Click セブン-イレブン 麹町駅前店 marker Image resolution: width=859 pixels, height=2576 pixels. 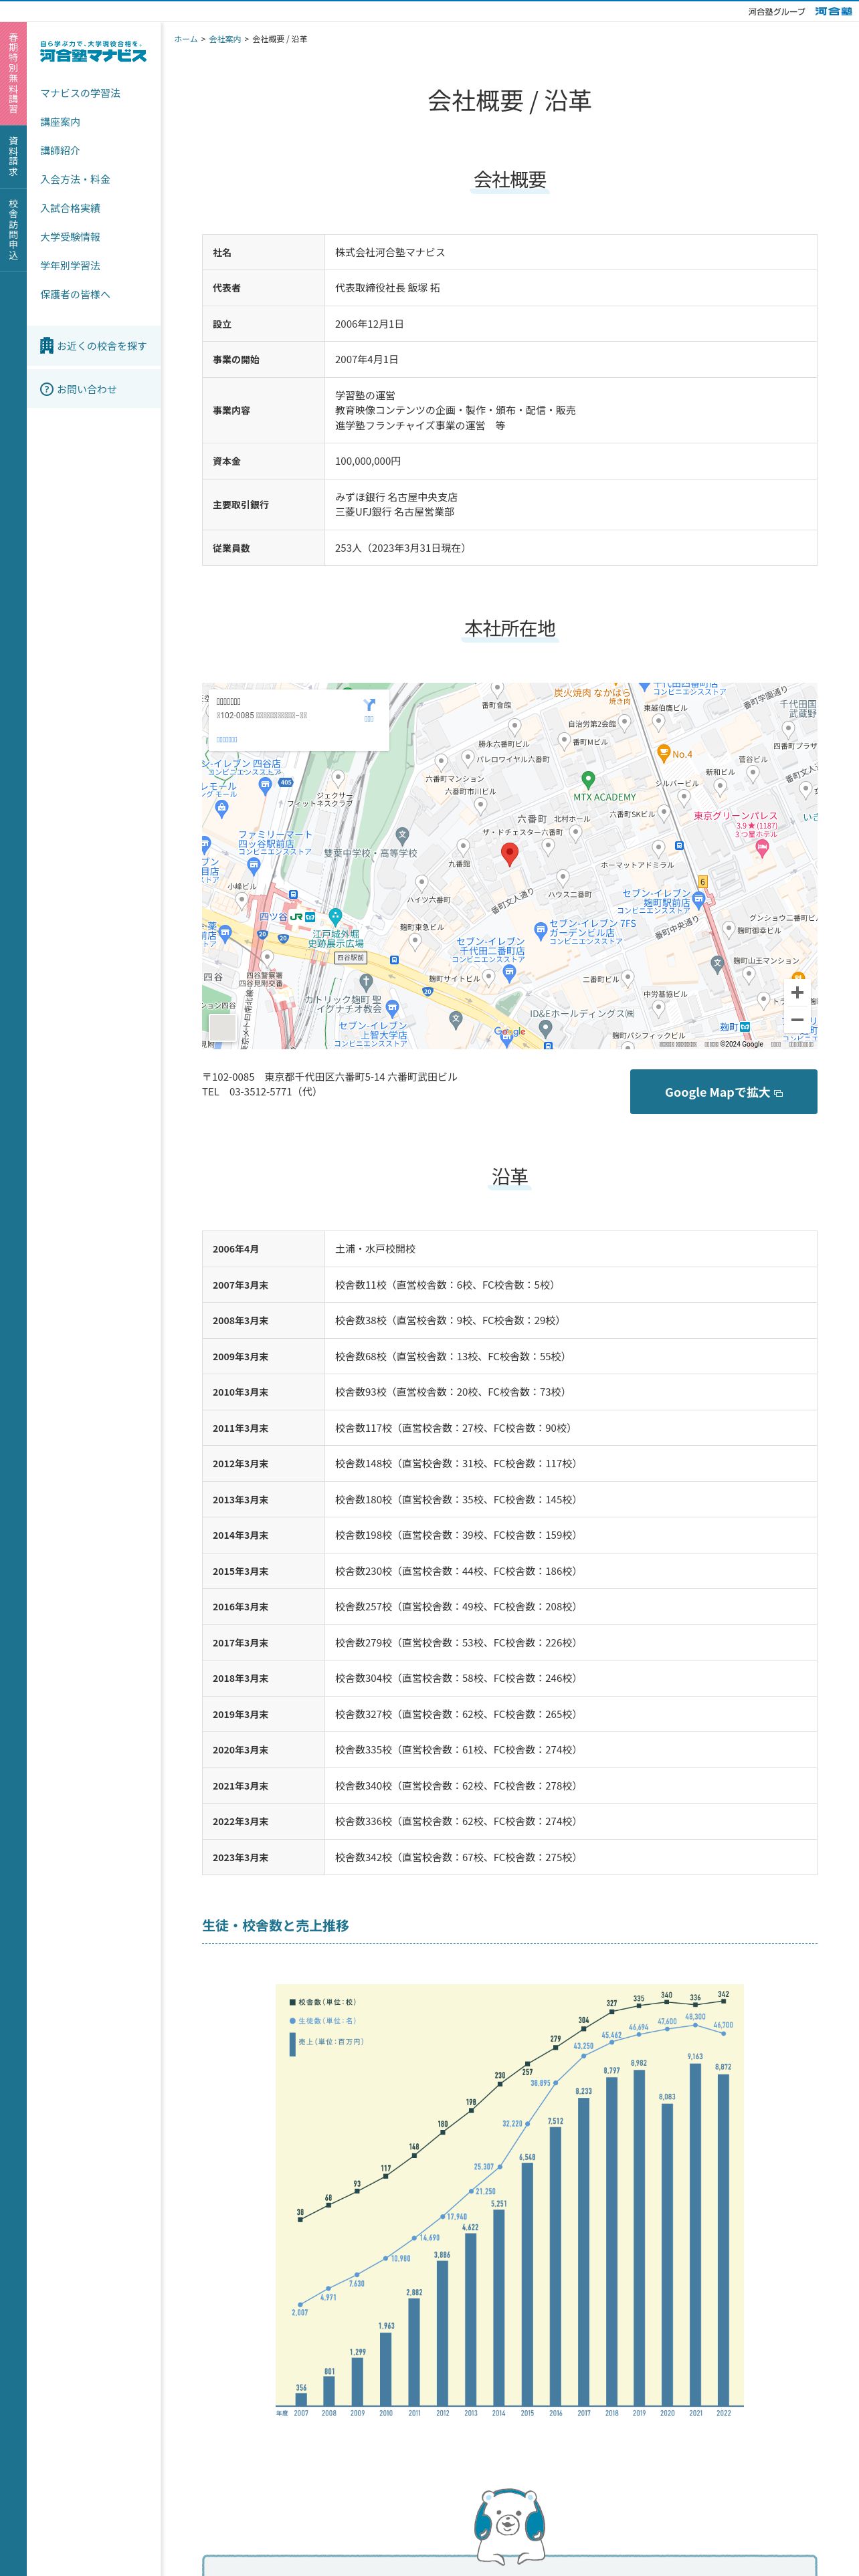pyautogui.click(x=699, y=900)
